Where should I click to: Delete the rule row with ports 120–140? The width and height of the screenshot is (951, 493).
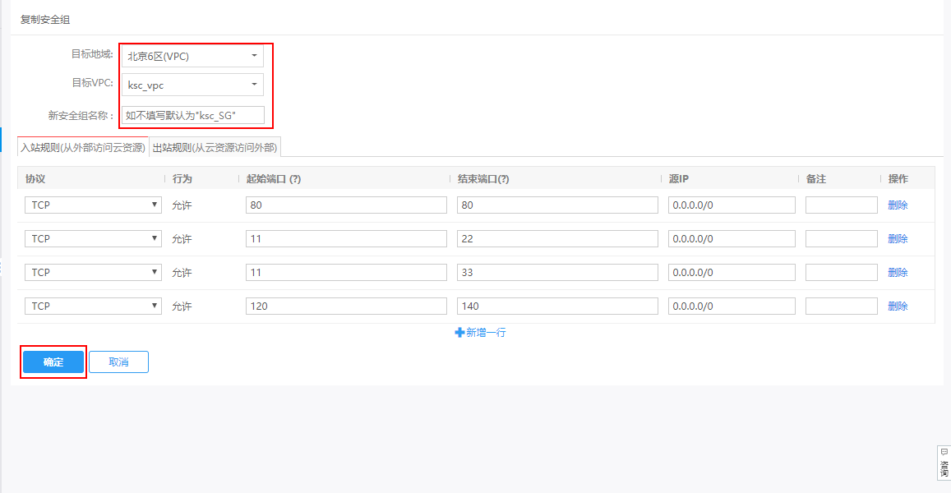[x=898, y=306]
